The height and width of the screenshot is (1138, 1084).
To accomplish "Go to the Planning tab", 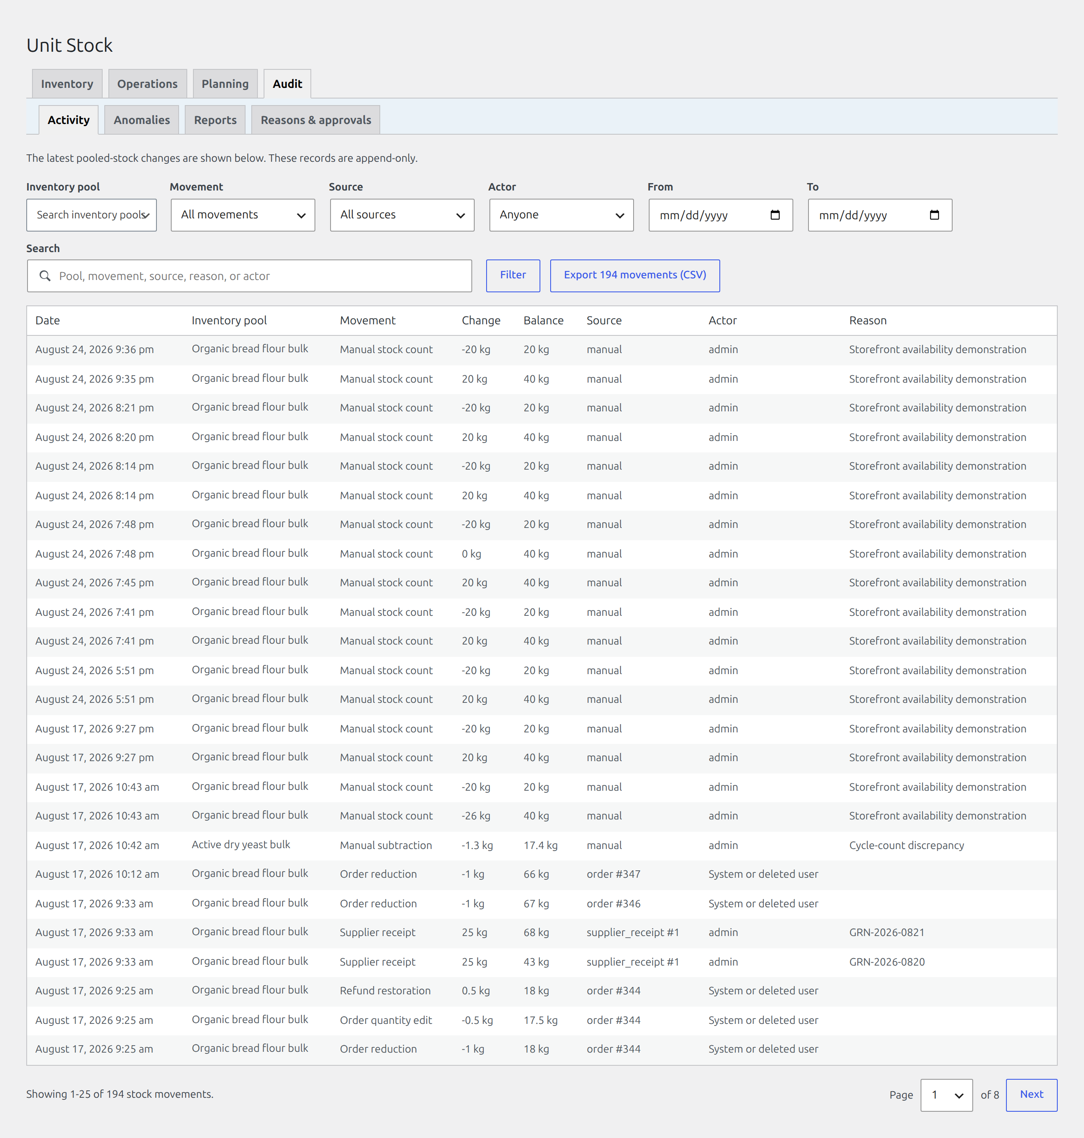I will click(225, 84).
